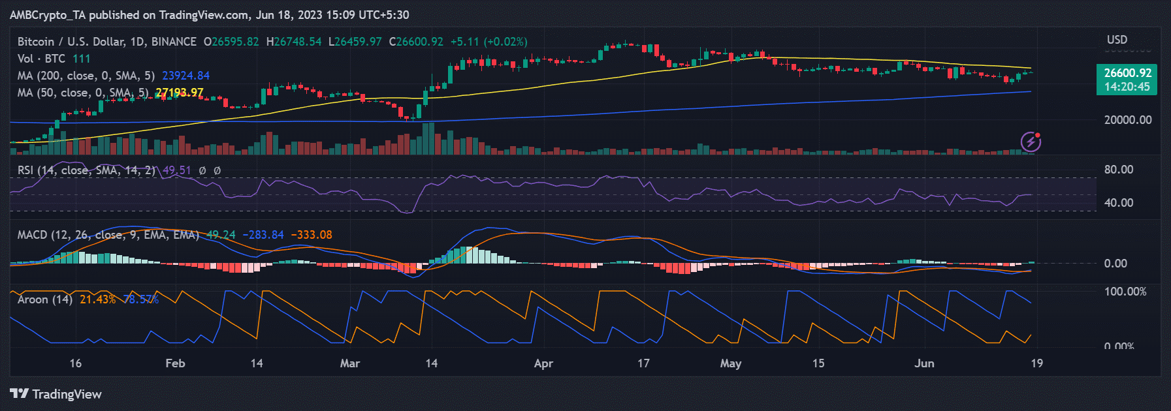Click the 80.00 RSI scale label
This screenshot has width=1171, height=411.
click(x=1119, y=170)
